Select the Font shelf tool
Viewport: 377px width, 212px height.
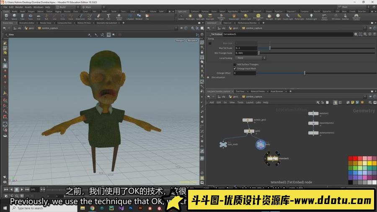[x=108, y=17]
